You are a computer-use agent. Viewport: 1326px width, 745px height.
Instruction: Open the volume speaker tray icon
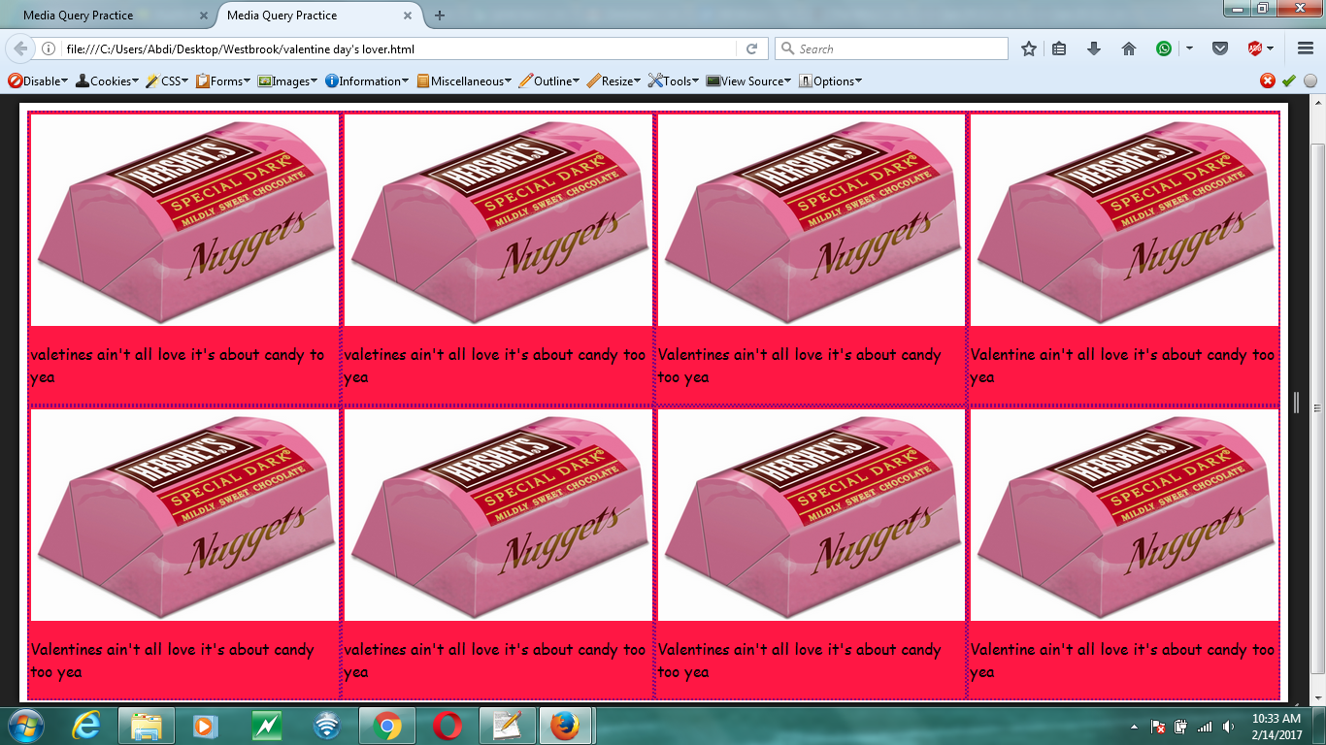[x=1228, y=727]
